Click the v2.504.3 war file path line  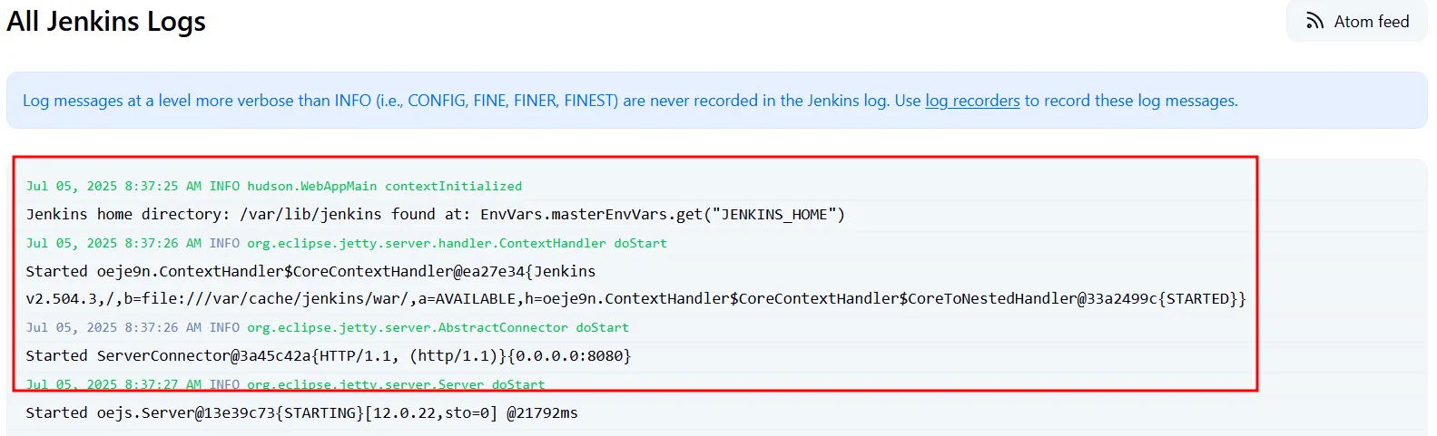coord(635,298)
